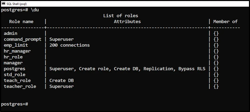The height and width of the screenshot is (112, 250).
Task: Click the 200 connections attribute text
Action: (69, 45)
